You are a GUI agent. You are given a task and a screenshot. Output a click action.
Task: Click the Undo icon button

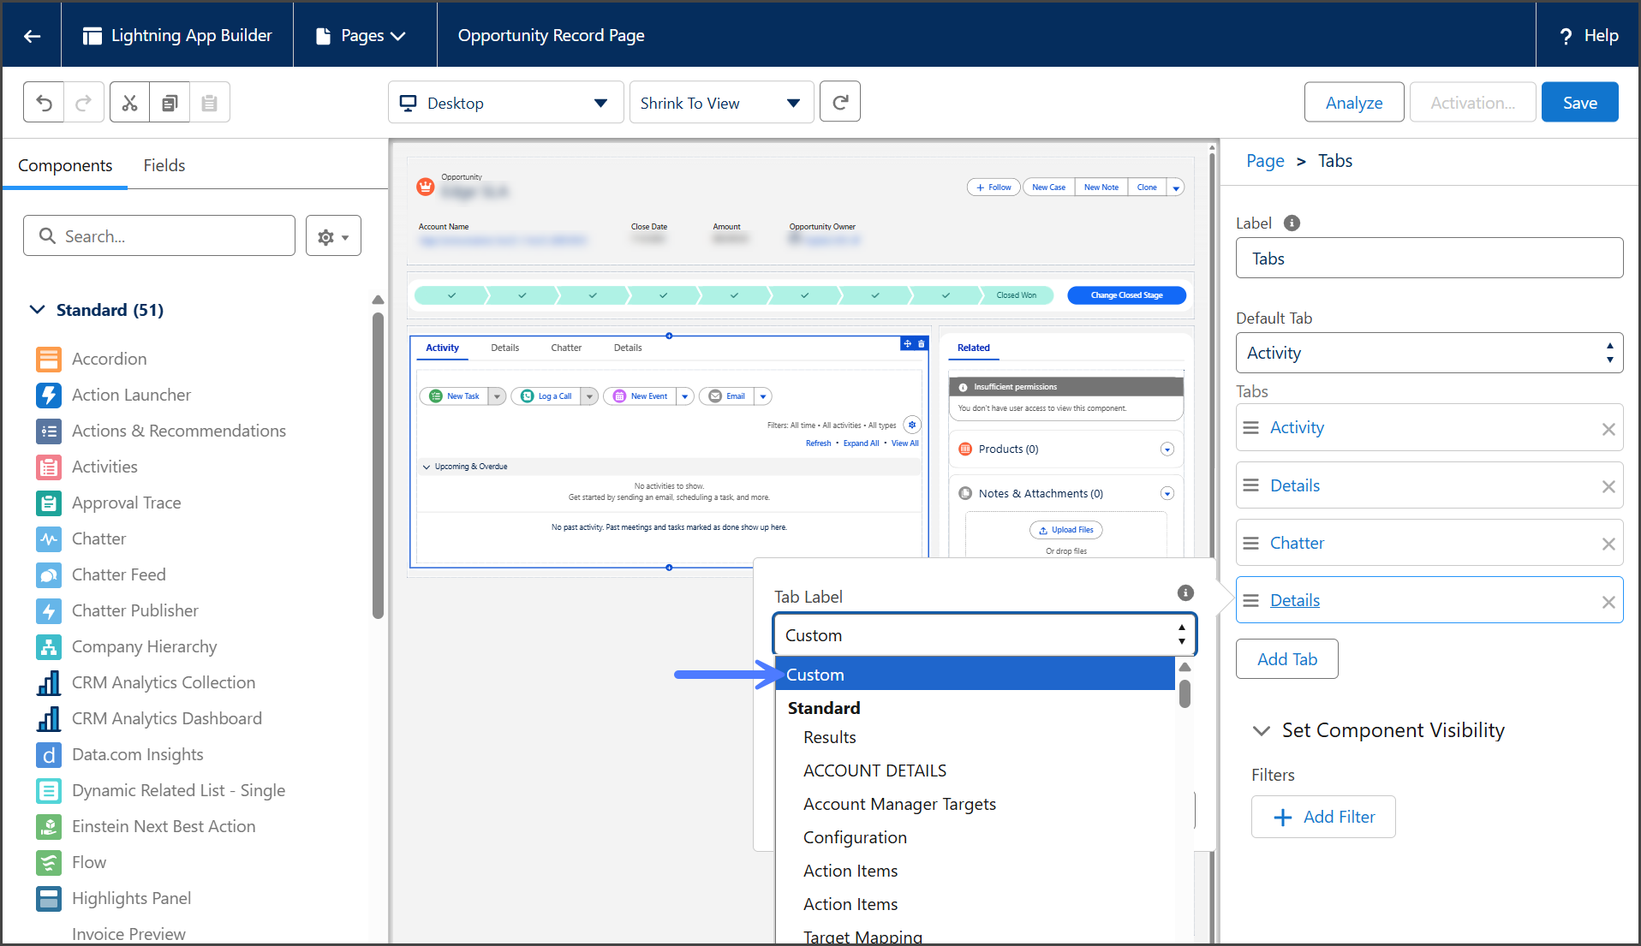[44, 103]
